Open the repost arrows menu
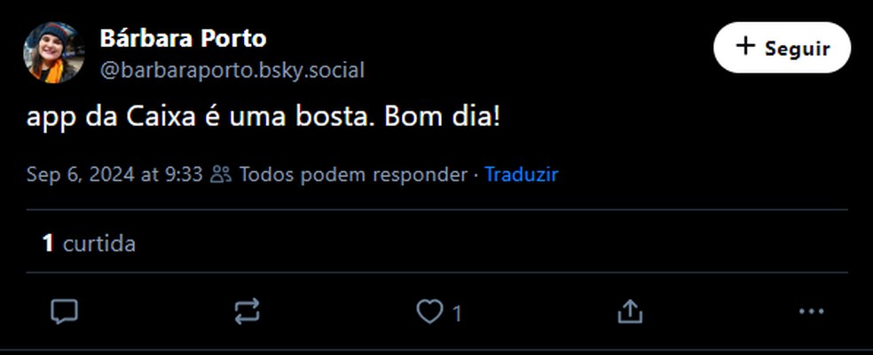Screen dimensions: 873x355 point(247,311)
